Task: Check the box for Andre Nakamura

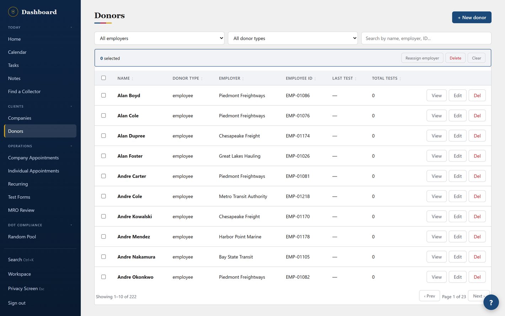Action: click(x=103, y=257)
